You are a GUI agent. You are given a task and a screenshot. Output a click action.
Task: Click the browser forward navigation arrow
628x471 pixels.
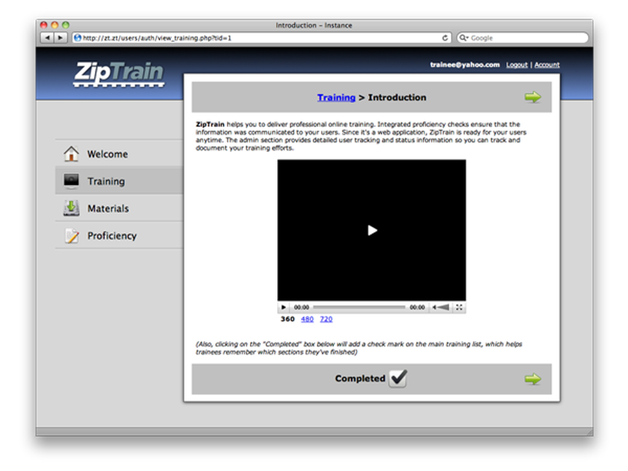60,38
